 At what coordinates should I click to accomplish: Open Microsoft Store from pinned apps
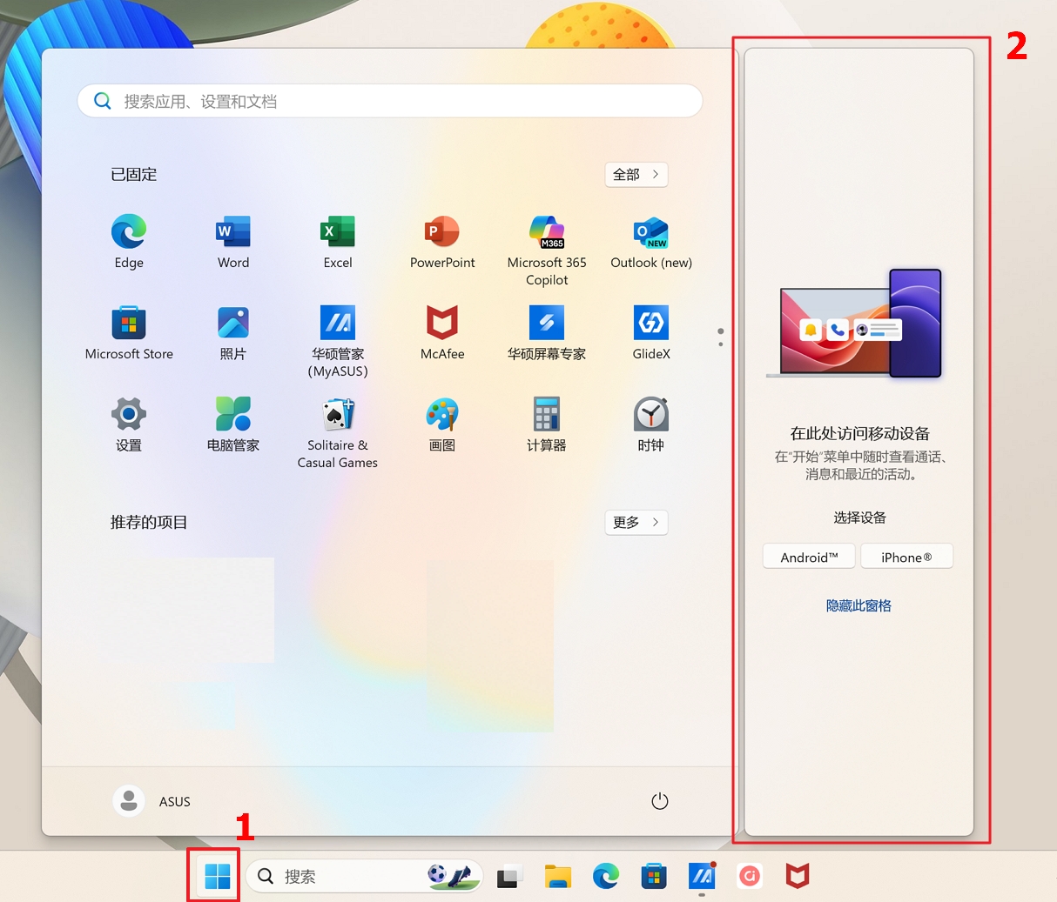point(129,333)
